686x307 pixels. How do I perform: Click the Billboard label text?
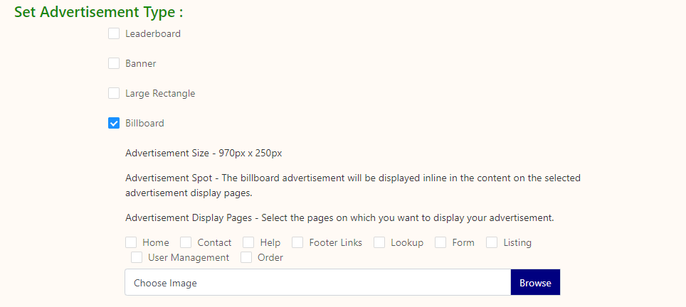pyautogui.click(x=144, y=123)
